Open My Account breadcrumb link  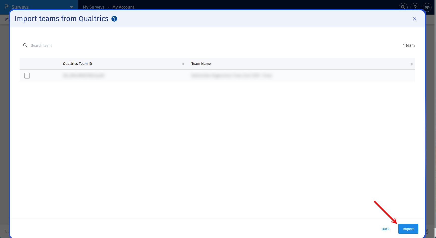point(123,7)
